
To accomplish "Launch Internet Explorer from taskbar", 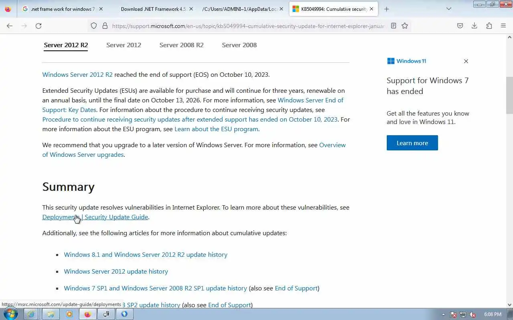I will [x=31, y=314].
